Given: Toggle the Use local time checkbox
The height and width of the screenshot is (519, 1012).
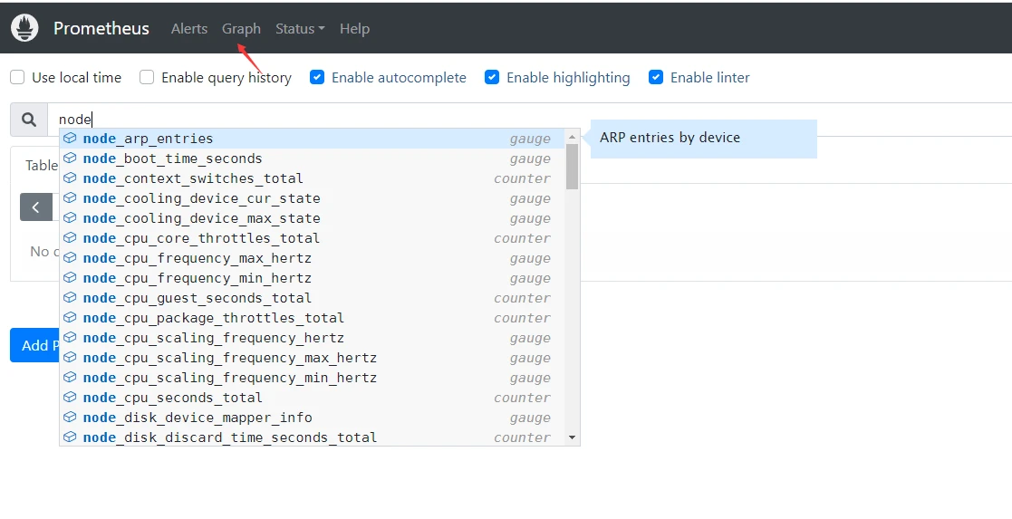Looking at the screenshot, I should (x=17, y=78).
